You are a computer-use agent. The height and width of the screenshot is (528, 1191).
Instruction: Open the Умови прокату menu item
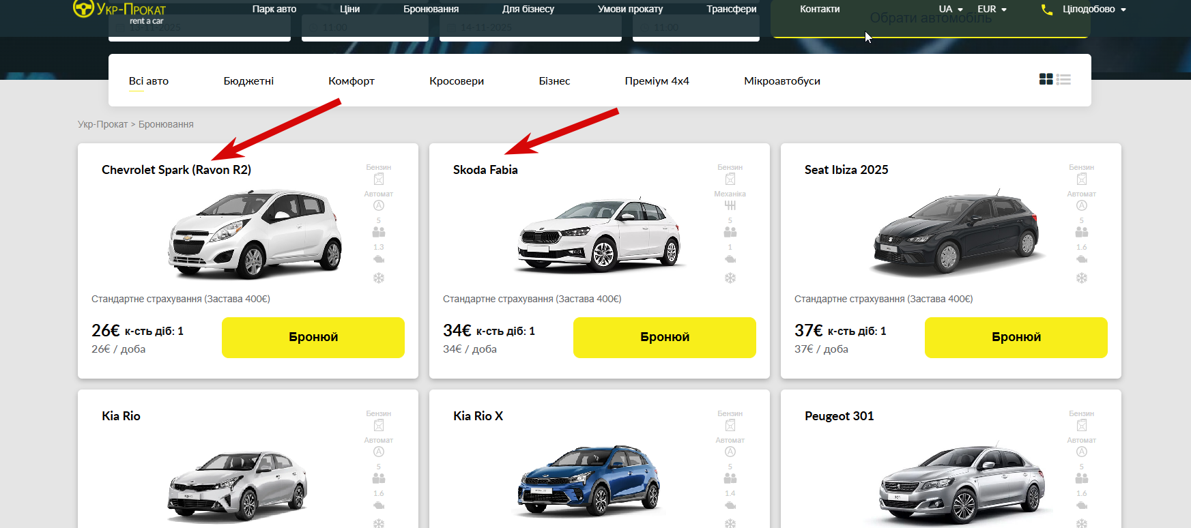(631, 9)
